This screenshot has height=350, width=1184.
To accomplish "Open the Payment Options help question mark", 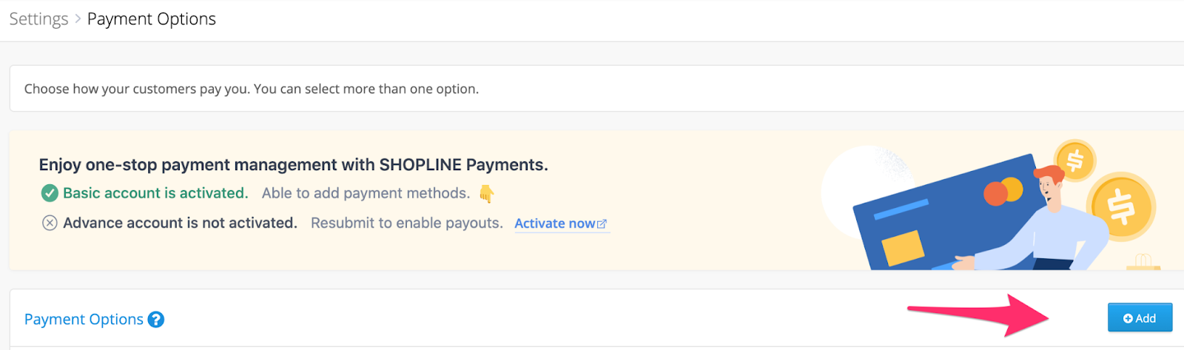I will (155, 320).
